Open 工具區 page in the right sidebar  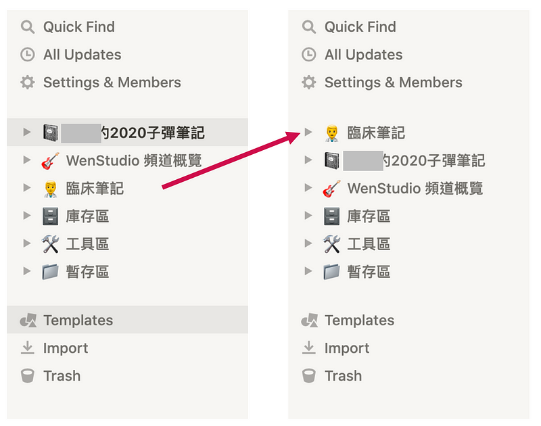369,244
